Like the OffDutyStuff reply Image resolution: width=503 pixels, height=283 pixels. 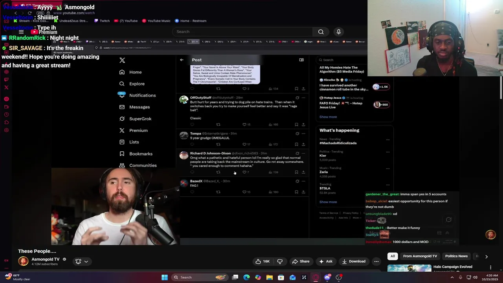point(244,125)
